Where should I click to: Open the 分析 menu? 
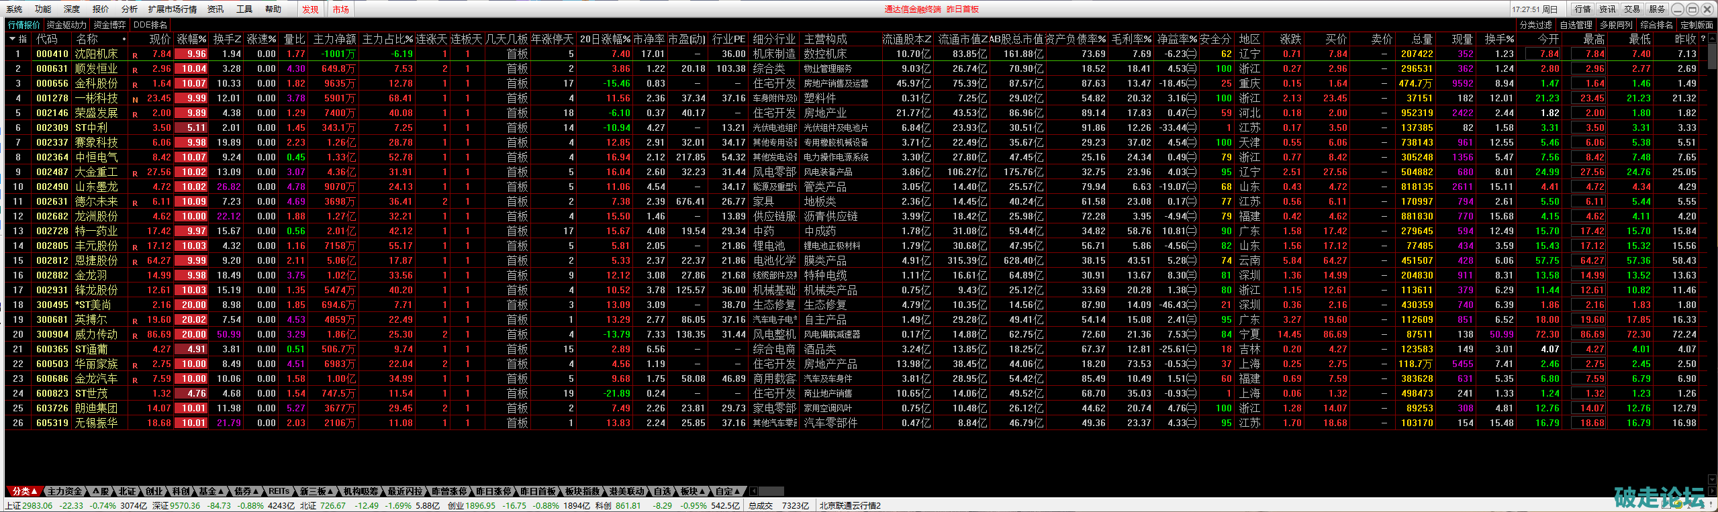click(129, 9)
